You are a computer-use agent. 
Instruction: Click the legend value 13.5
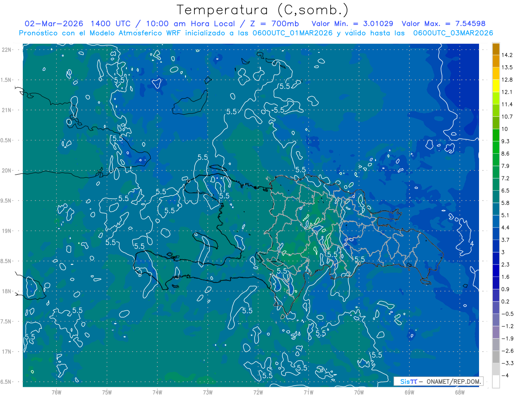[x=507, y=67]
